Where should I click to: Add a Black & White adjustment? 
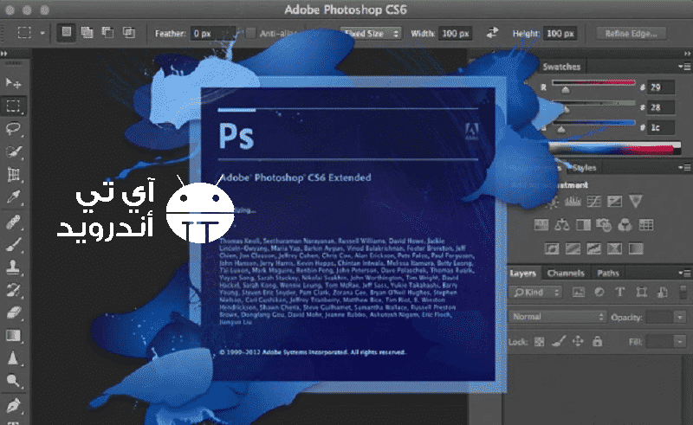click(x=583, y=225)
